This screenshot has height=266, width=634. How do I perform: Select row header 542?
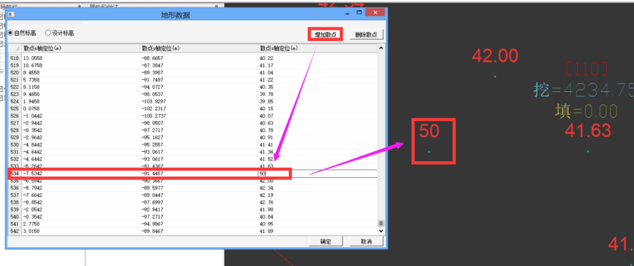(15, 231)
